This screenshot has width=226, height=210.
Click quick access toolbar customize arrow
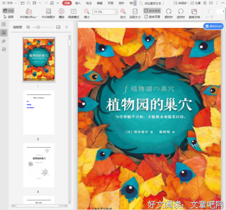[58, 3]
